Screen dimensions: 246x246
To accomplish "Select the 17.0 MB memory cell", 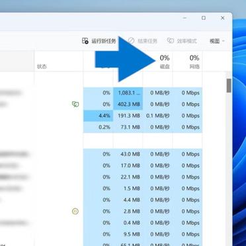I will click(x=128, y=165).
